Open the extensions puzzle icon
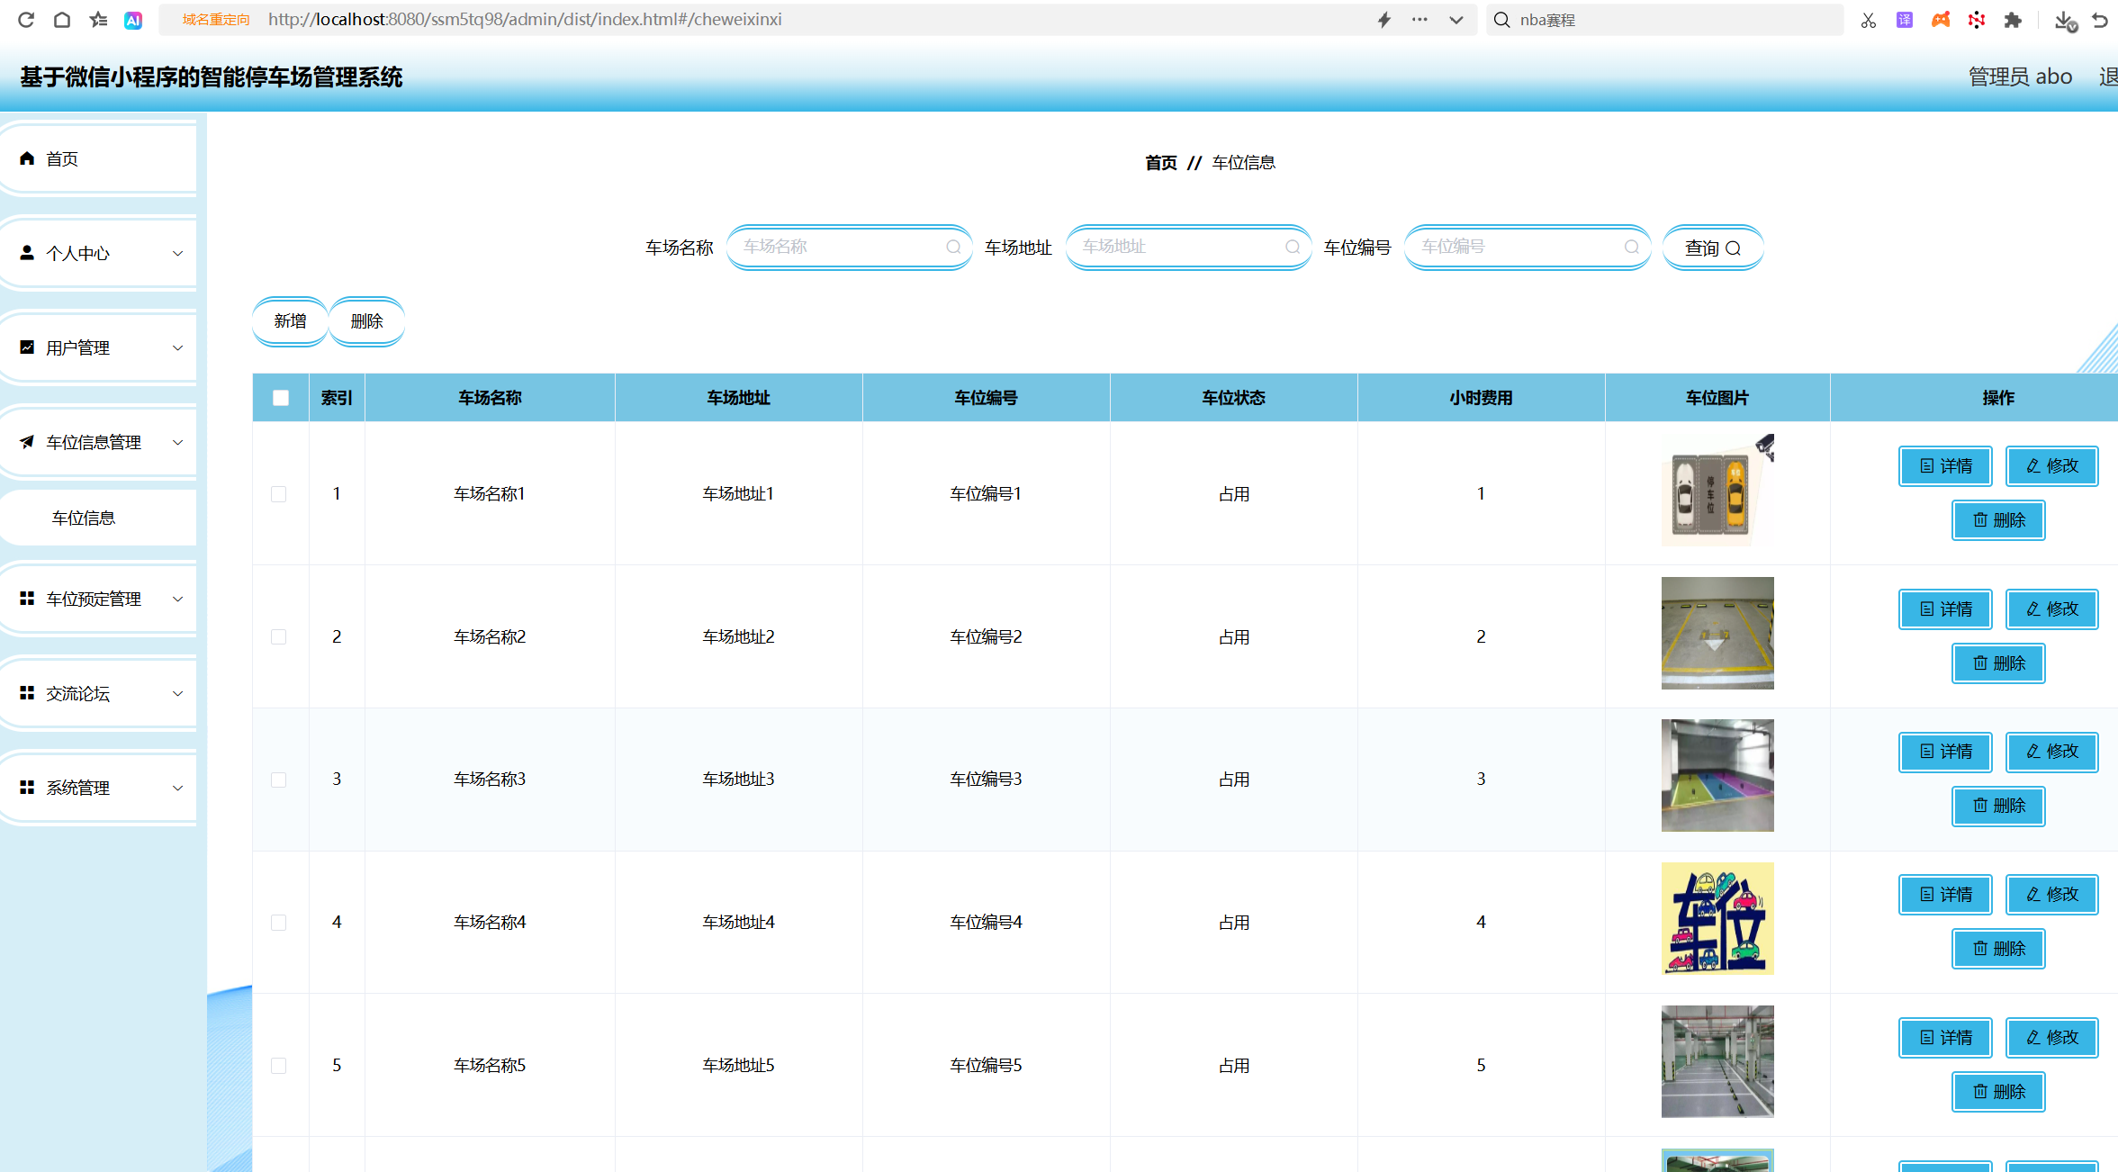The height and width of the screenshot is (1172, 2118). point(2013,20)
